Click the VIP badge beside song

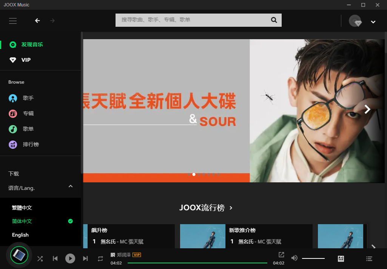[137, 255]
